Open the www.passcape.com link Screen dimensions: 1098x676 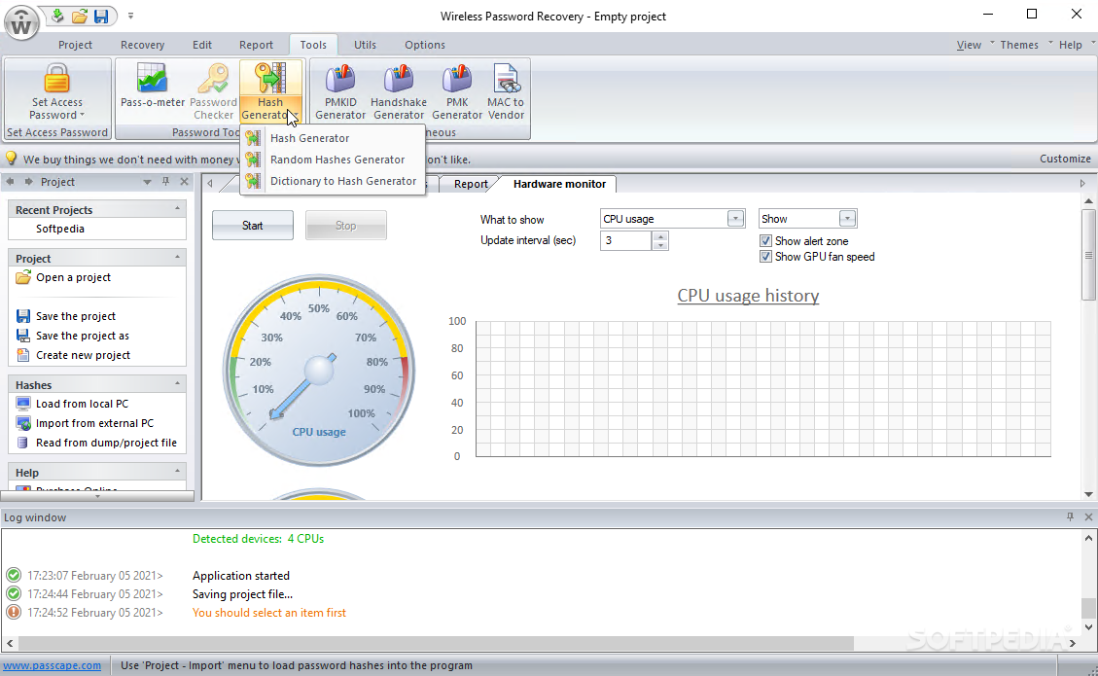tap(52, 665)
